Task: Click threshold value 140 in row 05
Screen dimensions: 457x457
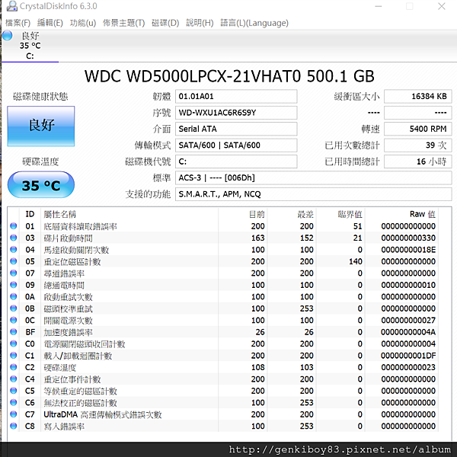Action: click(356, 261)
